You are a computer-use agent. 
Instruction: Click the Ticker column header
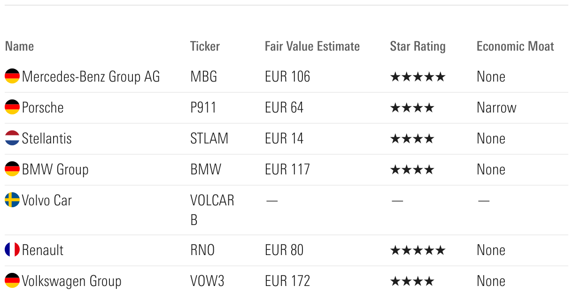click(205, 46)
